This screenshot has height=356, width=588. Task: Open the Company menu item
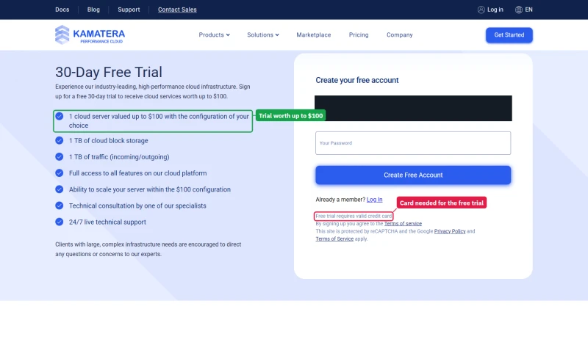click(x=399, y=34)
